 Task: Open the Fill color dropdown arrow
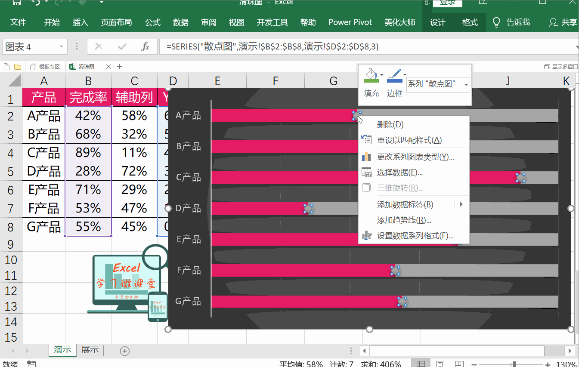(x=381, y=75)
